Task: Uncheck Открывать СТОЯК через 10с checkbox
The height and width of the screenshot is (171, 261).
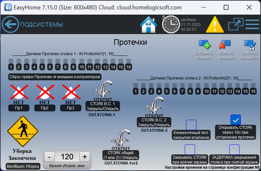Action: [235, 120]
